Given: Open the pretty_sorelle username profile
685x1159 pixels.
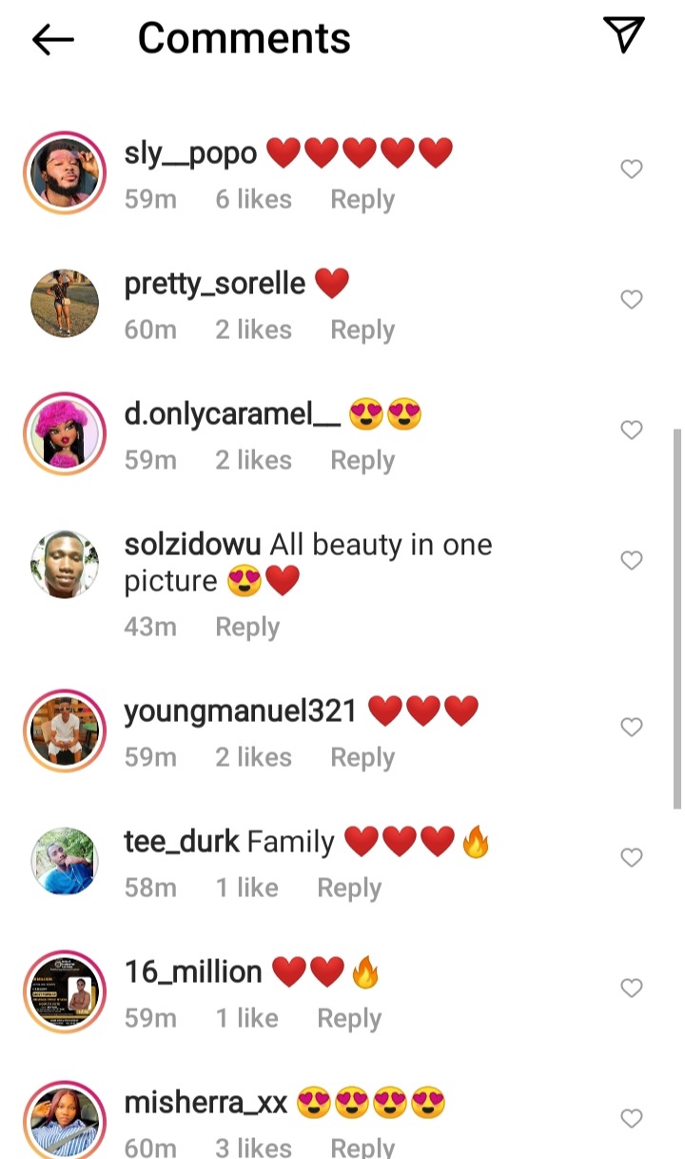Looking at the screenshot, I should pos(215,284).
